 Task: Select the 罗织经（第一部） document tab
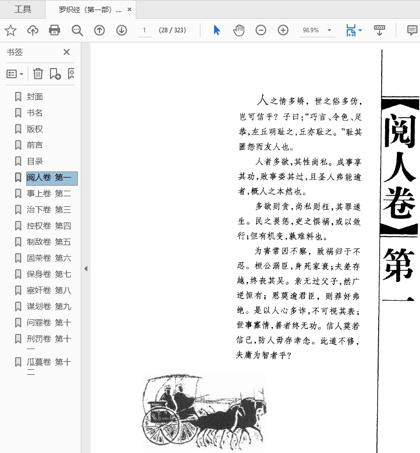(x=89, y=10)
